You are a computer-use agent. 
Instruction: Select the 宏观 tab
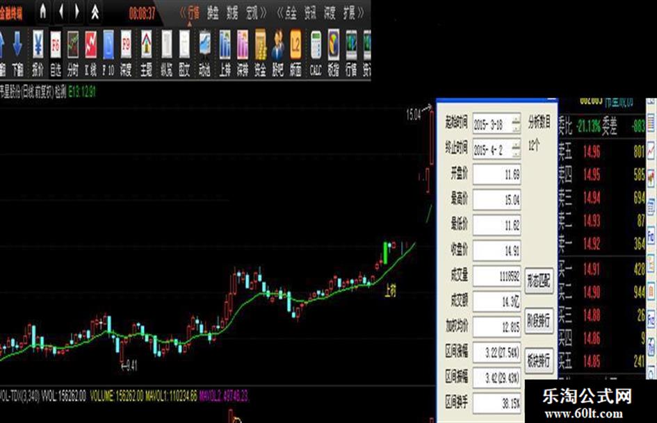pyautogui.click(x=252, y=13)
